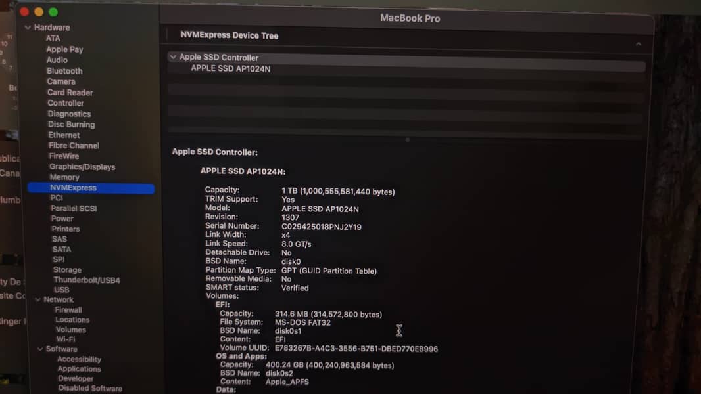The image size is (701, 394).
Task: Open the Audio hardware category
Action: (57, 60)
